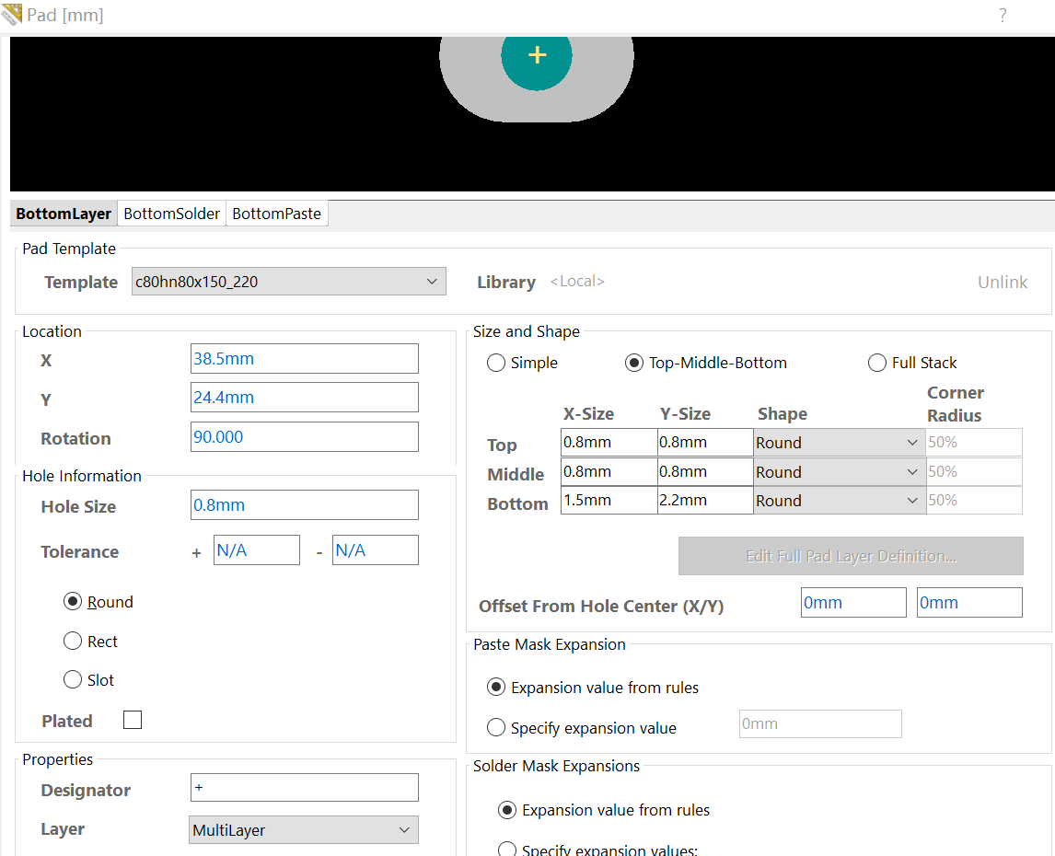Select the Slot hole shape radio
The width and height of the screenshot is (1055, 856).
tap(73, 679)
